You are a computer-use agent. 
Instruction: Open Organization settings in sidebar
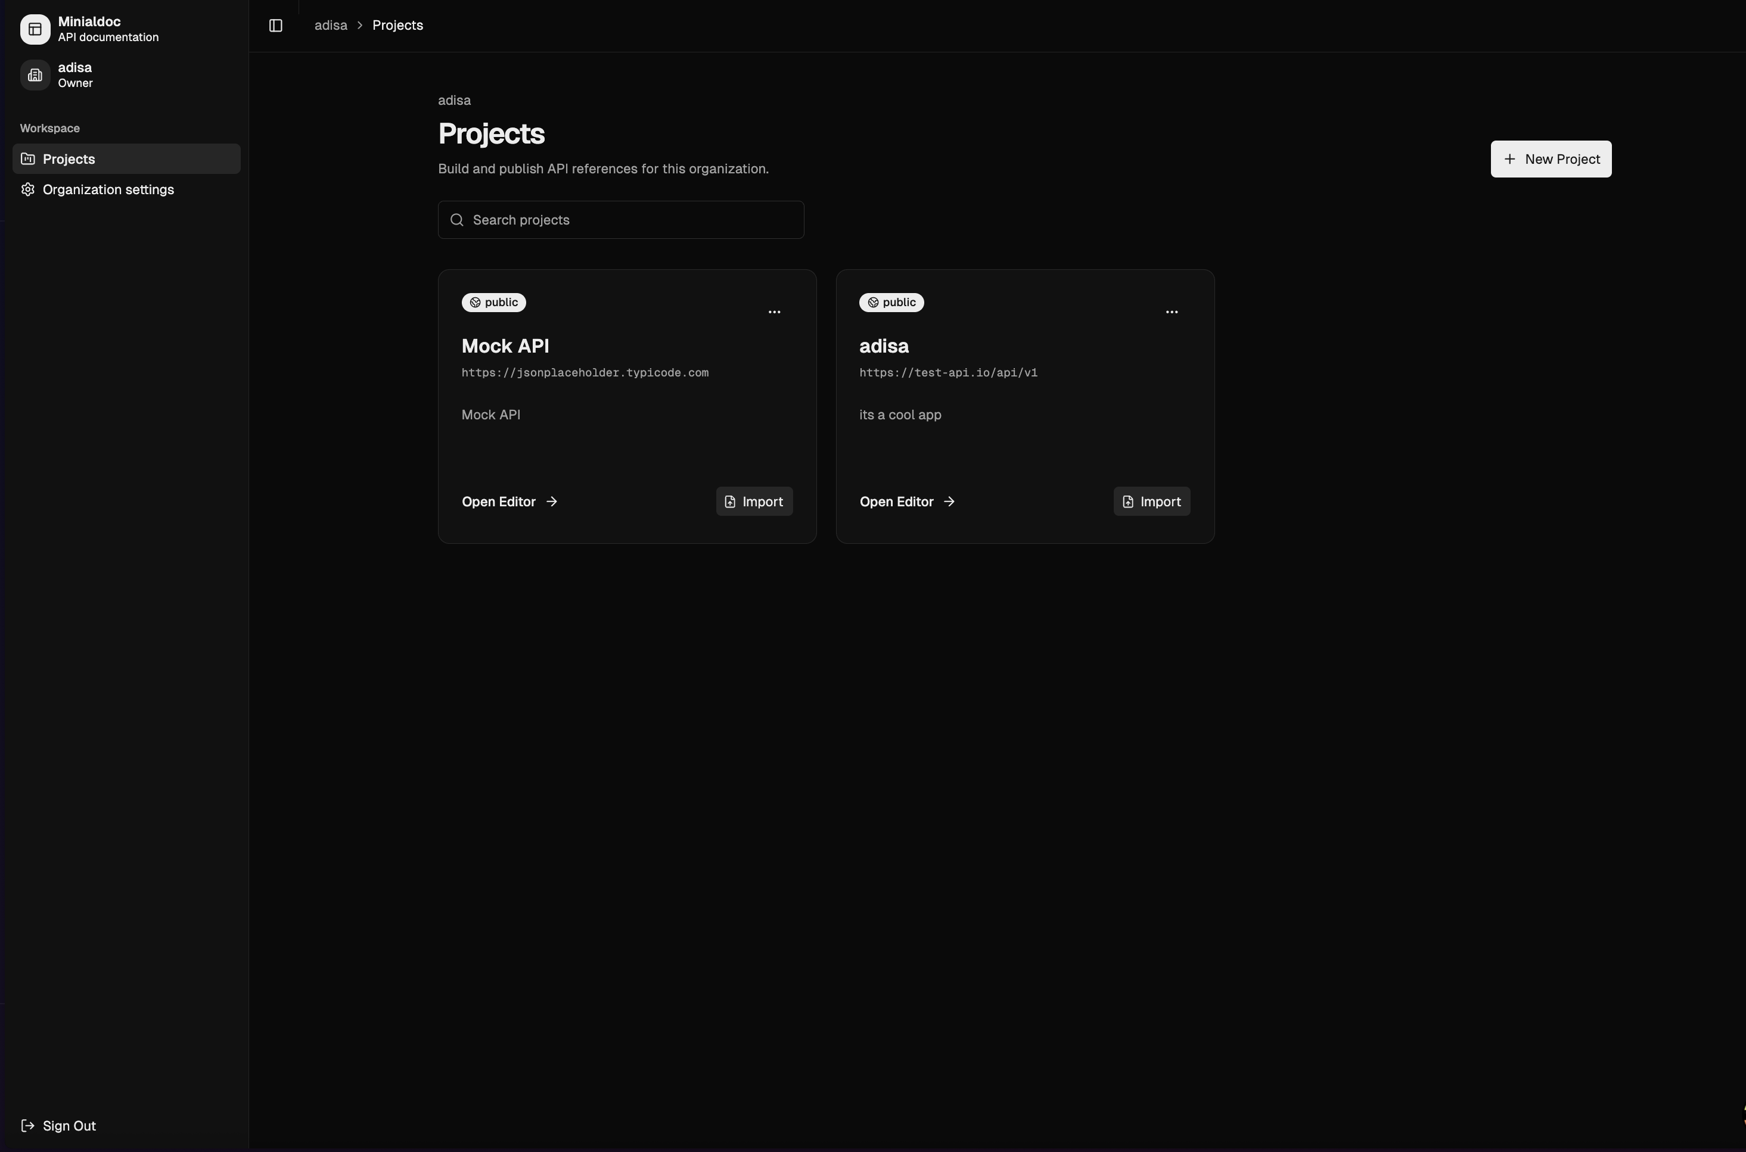click(126, 189)
